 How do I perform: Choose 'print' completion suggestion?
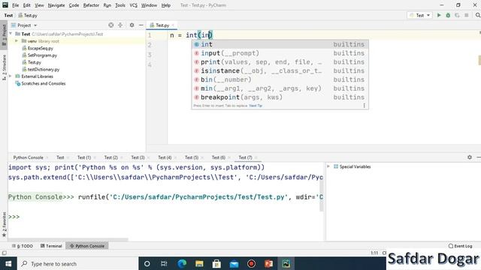[x=280, y=62]
